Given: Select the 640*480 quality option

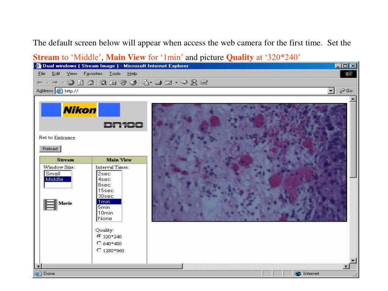Looking at the screenshot, I should (99, 243).
